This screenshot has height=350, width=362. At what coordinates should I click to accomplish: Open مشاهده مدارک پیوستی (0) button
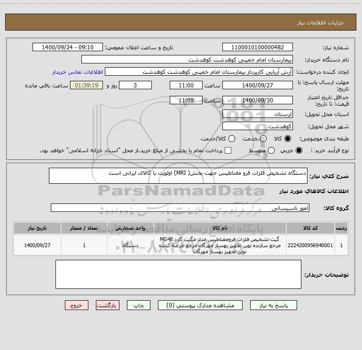200,305
